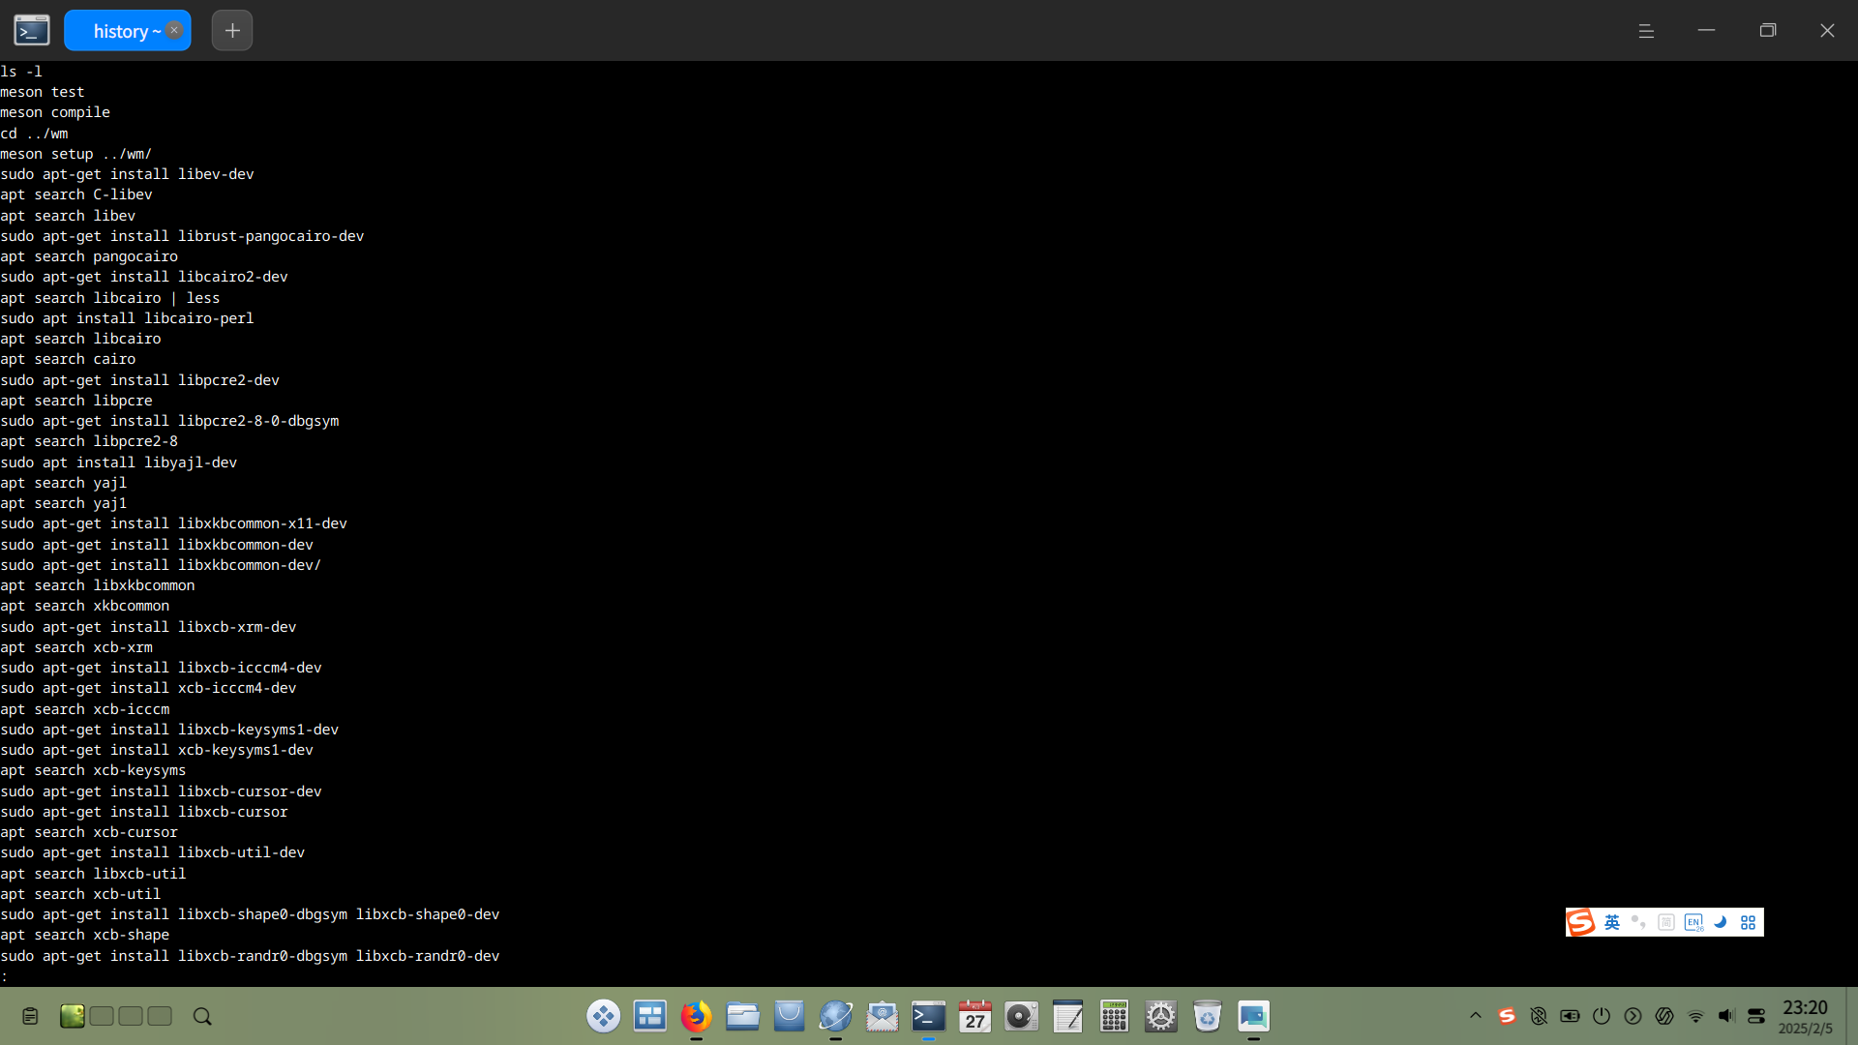This screenshot has height=1045, width=1858.
Task: Open the file manager in dock
Action: click(742, 1016)
